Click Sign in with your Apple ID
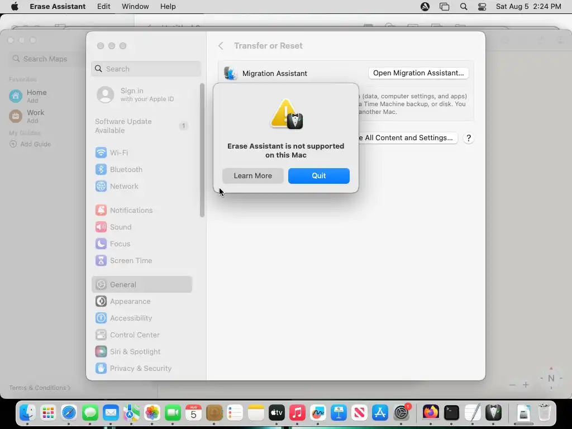Viewport: 572px width, 429px height. click(141, 94)
